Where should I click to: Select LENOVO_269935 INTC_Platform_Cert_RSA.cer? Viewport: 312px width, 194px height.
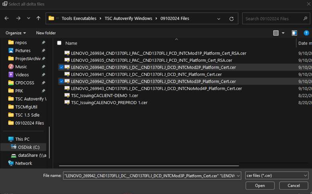click(x=152, y=60)
